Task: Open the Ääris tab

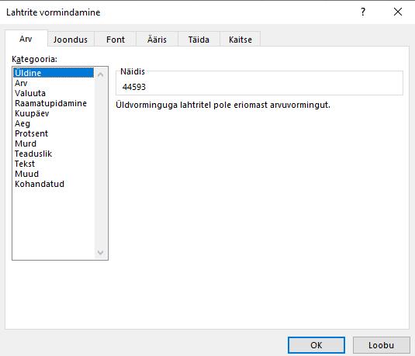Action: pyautogui.click(x=157, y=40)
